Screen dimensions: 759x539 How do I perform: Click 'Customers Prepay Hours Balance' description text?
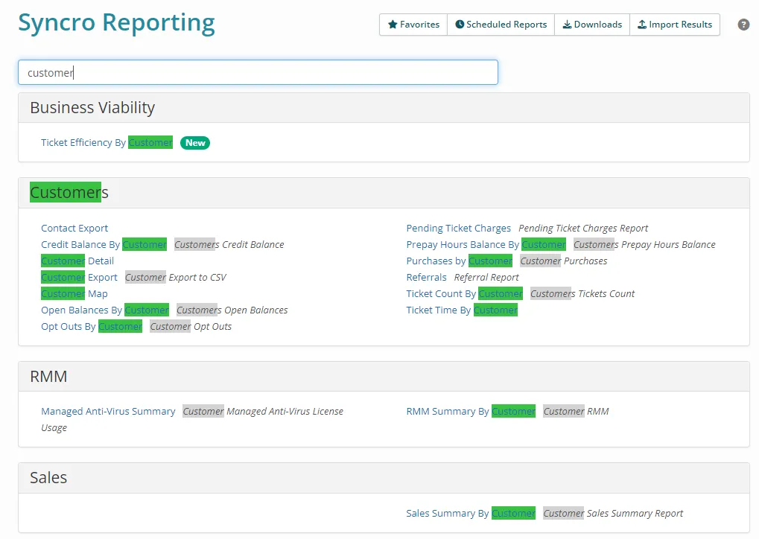point(645,244)
